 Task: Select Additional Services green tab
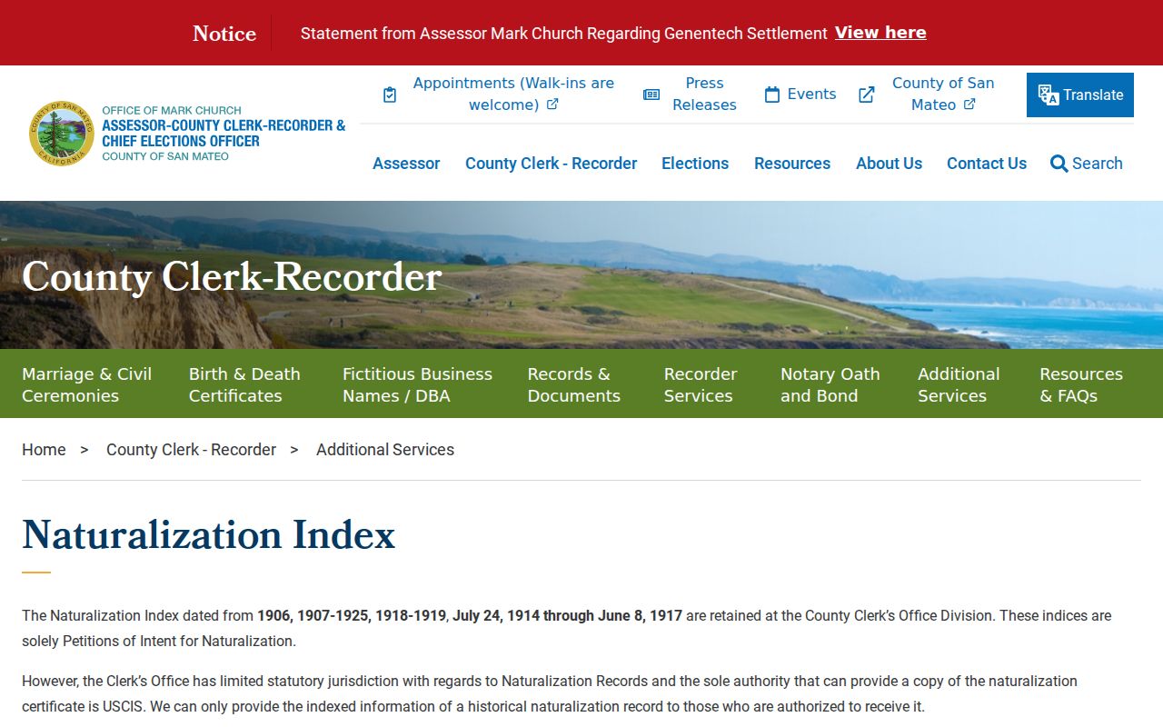959,384
